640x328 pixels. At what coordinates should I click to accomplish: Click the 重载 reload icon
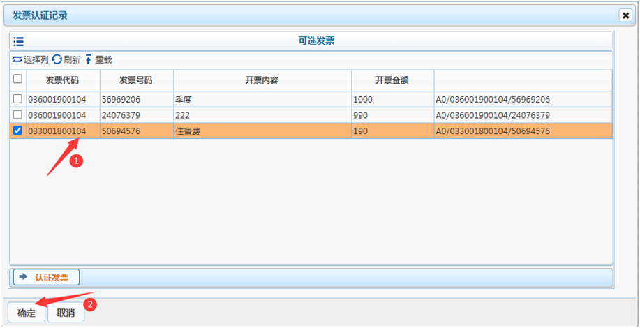point(89,60)
